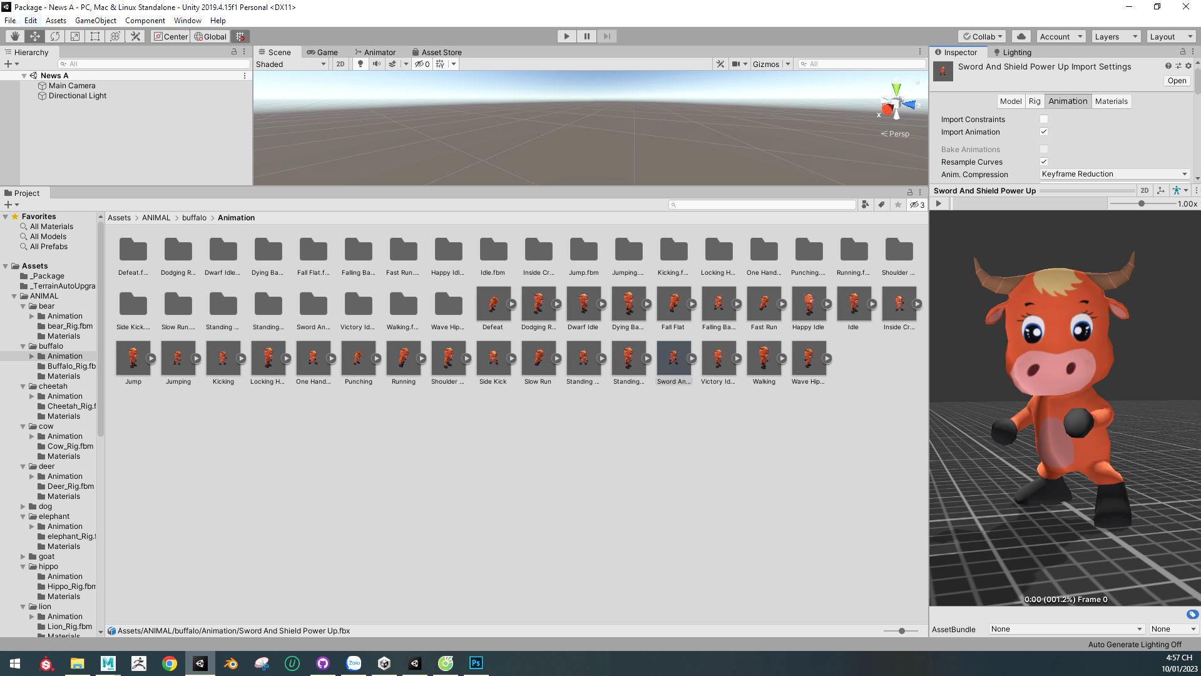Search by type in Project window
This screenshot has height=676, width=1201.
[865, 205]
